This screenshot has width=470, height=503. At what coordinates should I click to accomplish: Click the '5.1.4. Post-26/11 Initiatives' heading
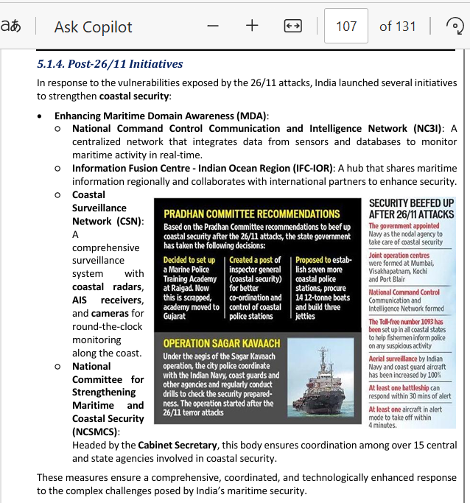coord(110,64)
